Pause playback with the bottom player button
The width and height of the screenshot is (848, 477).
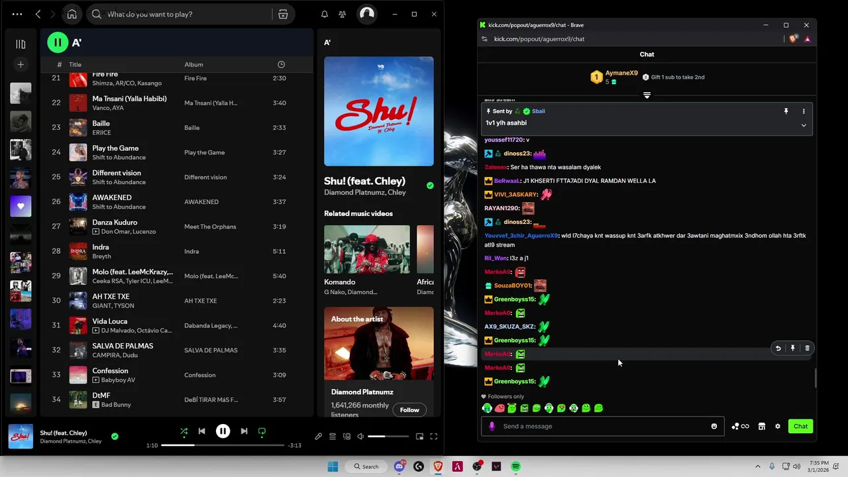[223, 431]
